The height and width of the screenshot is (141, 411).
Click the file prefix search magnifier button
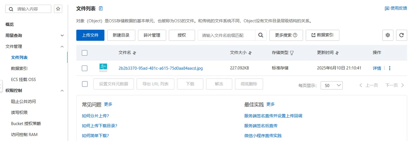click(261, 35)
